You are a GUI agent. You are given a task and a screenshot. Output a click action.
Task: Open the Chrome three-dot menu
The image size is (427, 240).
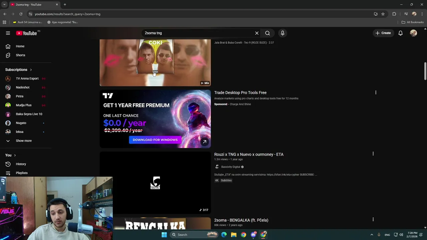(x=422, y=14)
